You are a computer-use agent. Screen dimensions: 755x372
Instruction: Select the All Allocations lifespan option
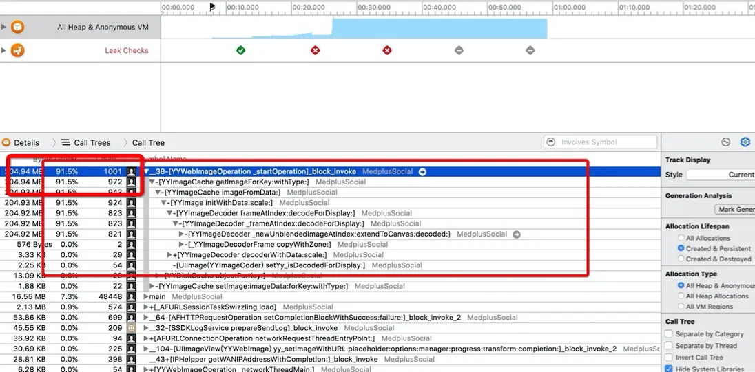point(681,238)
